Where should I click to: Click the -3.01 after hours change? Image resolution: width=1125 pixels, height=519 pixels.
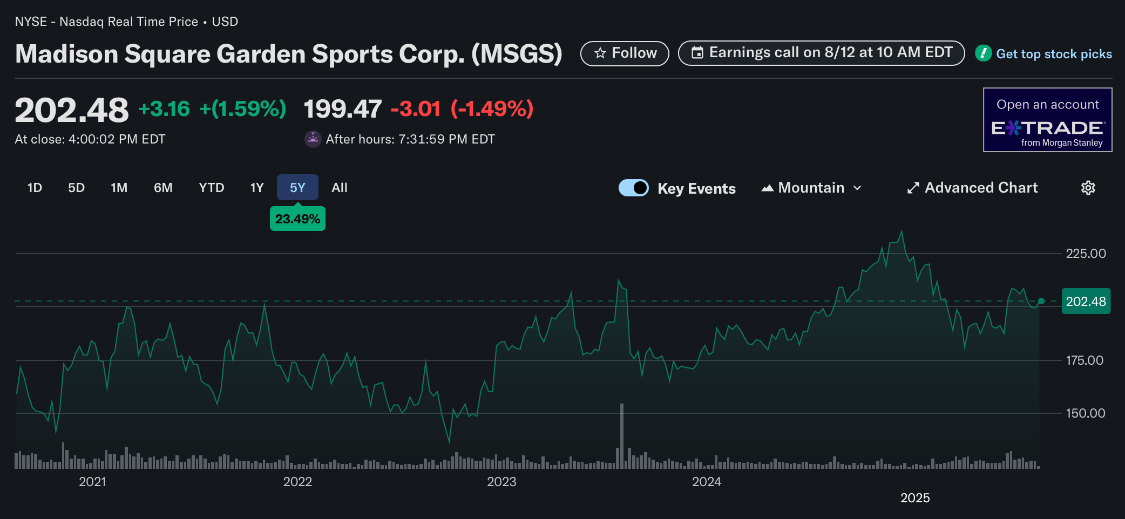pos(416,109)
